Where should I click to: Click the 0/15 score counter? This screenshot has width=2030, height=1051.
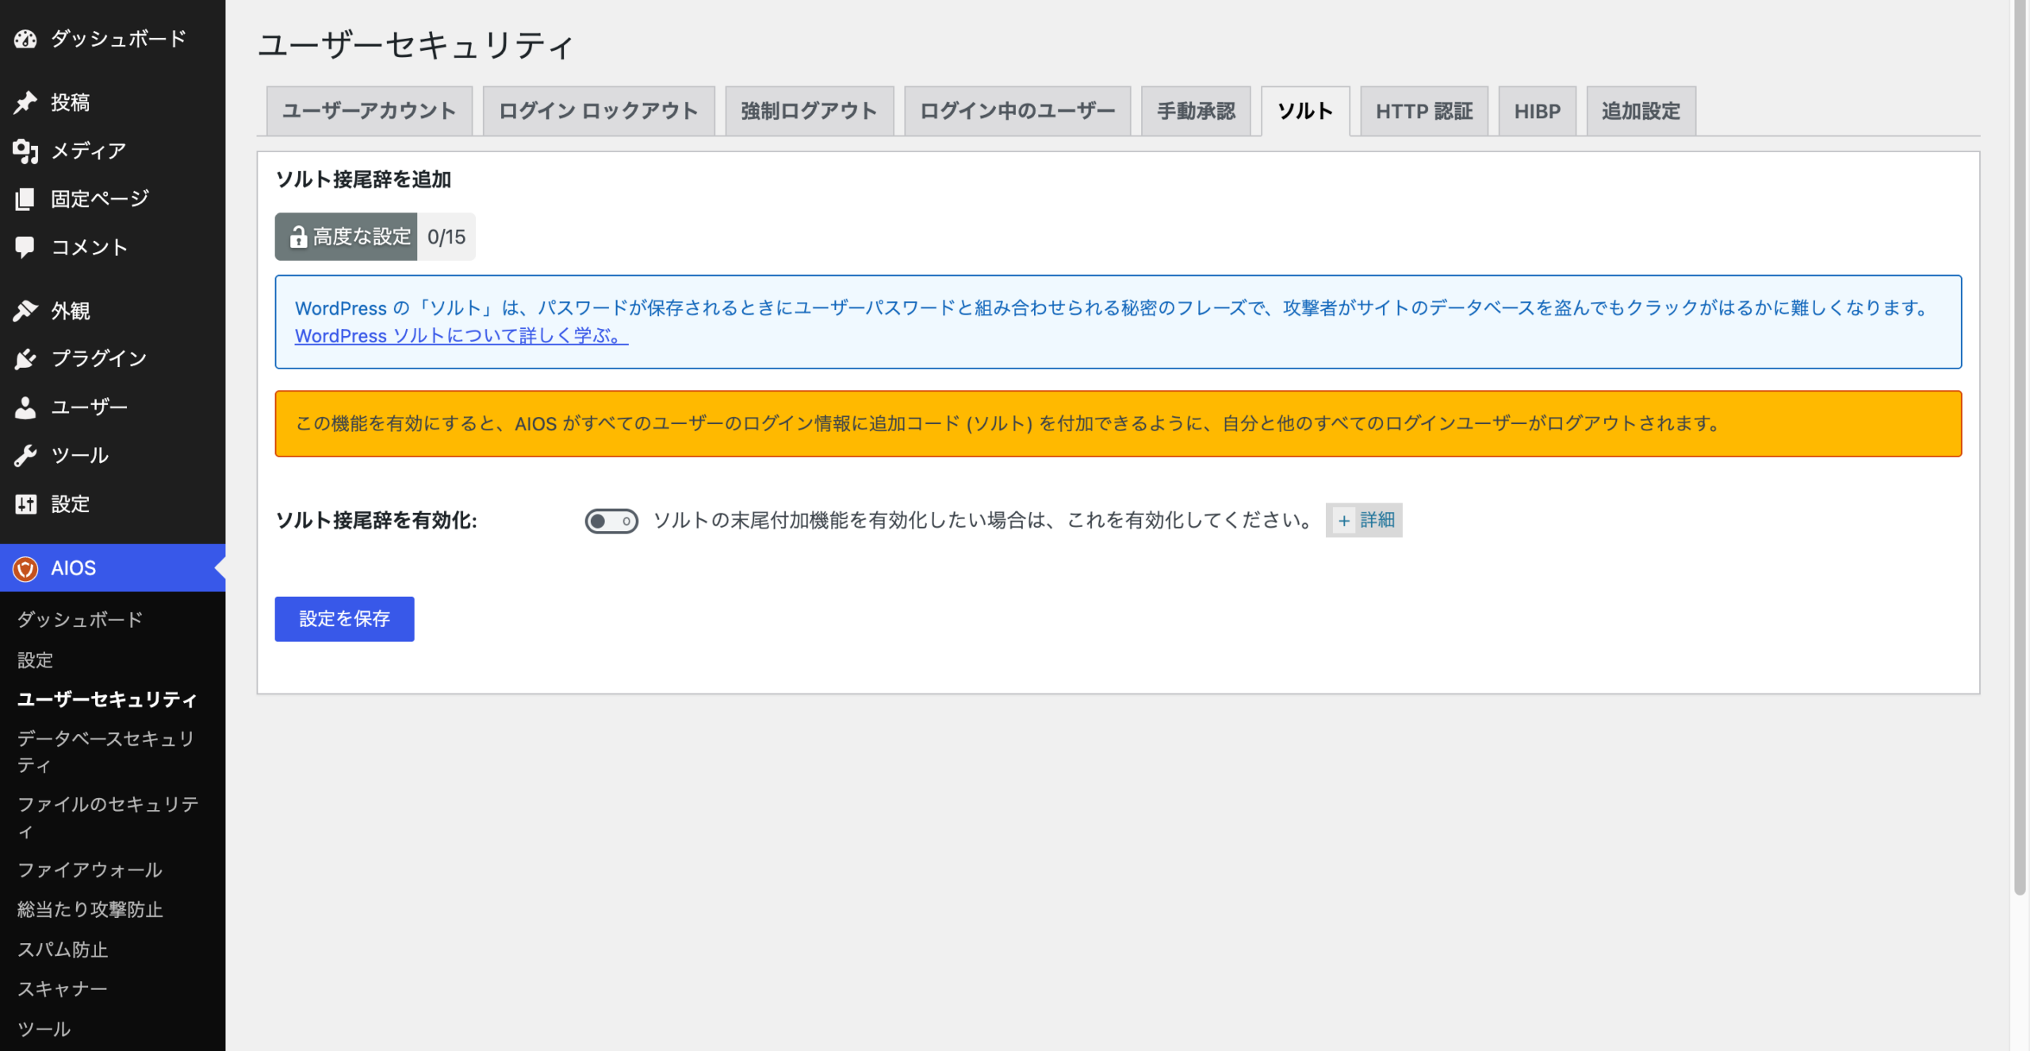(x=446, y=236)
